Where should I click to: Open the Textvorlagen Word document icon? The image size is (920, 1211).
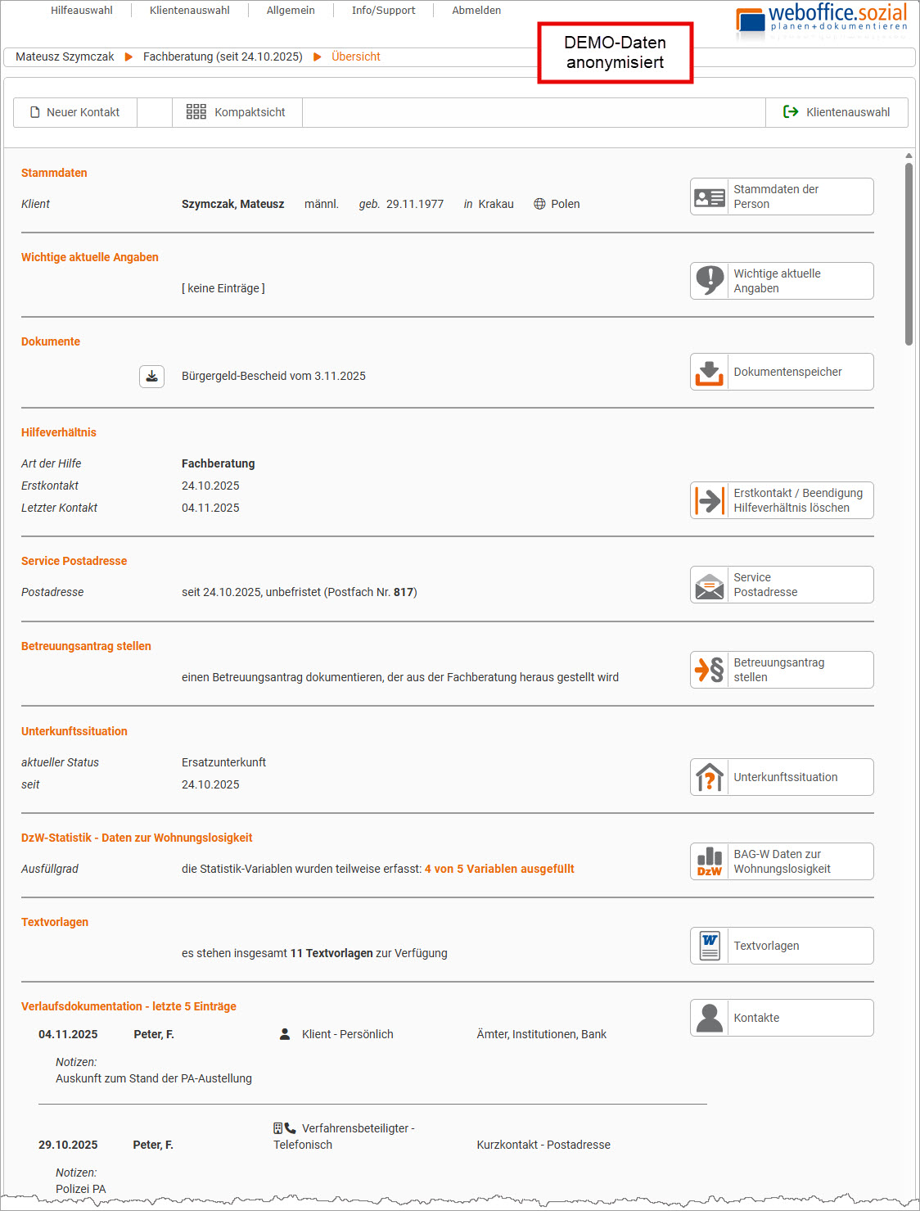coord(709,946)
